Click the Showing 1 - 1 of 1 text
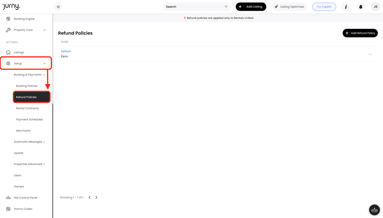The width and height of the screenshot is (383, 218). [x=72, y=197]
